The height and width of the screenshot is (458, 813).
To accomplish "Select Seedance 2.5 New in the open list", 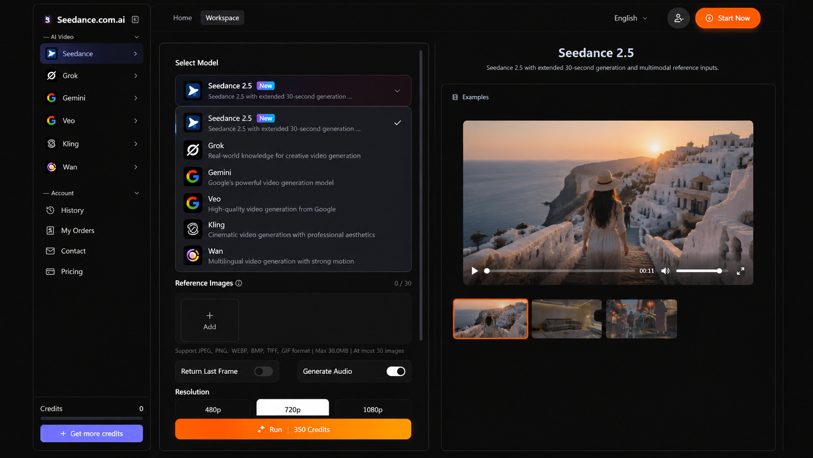I will pos(293,123).
